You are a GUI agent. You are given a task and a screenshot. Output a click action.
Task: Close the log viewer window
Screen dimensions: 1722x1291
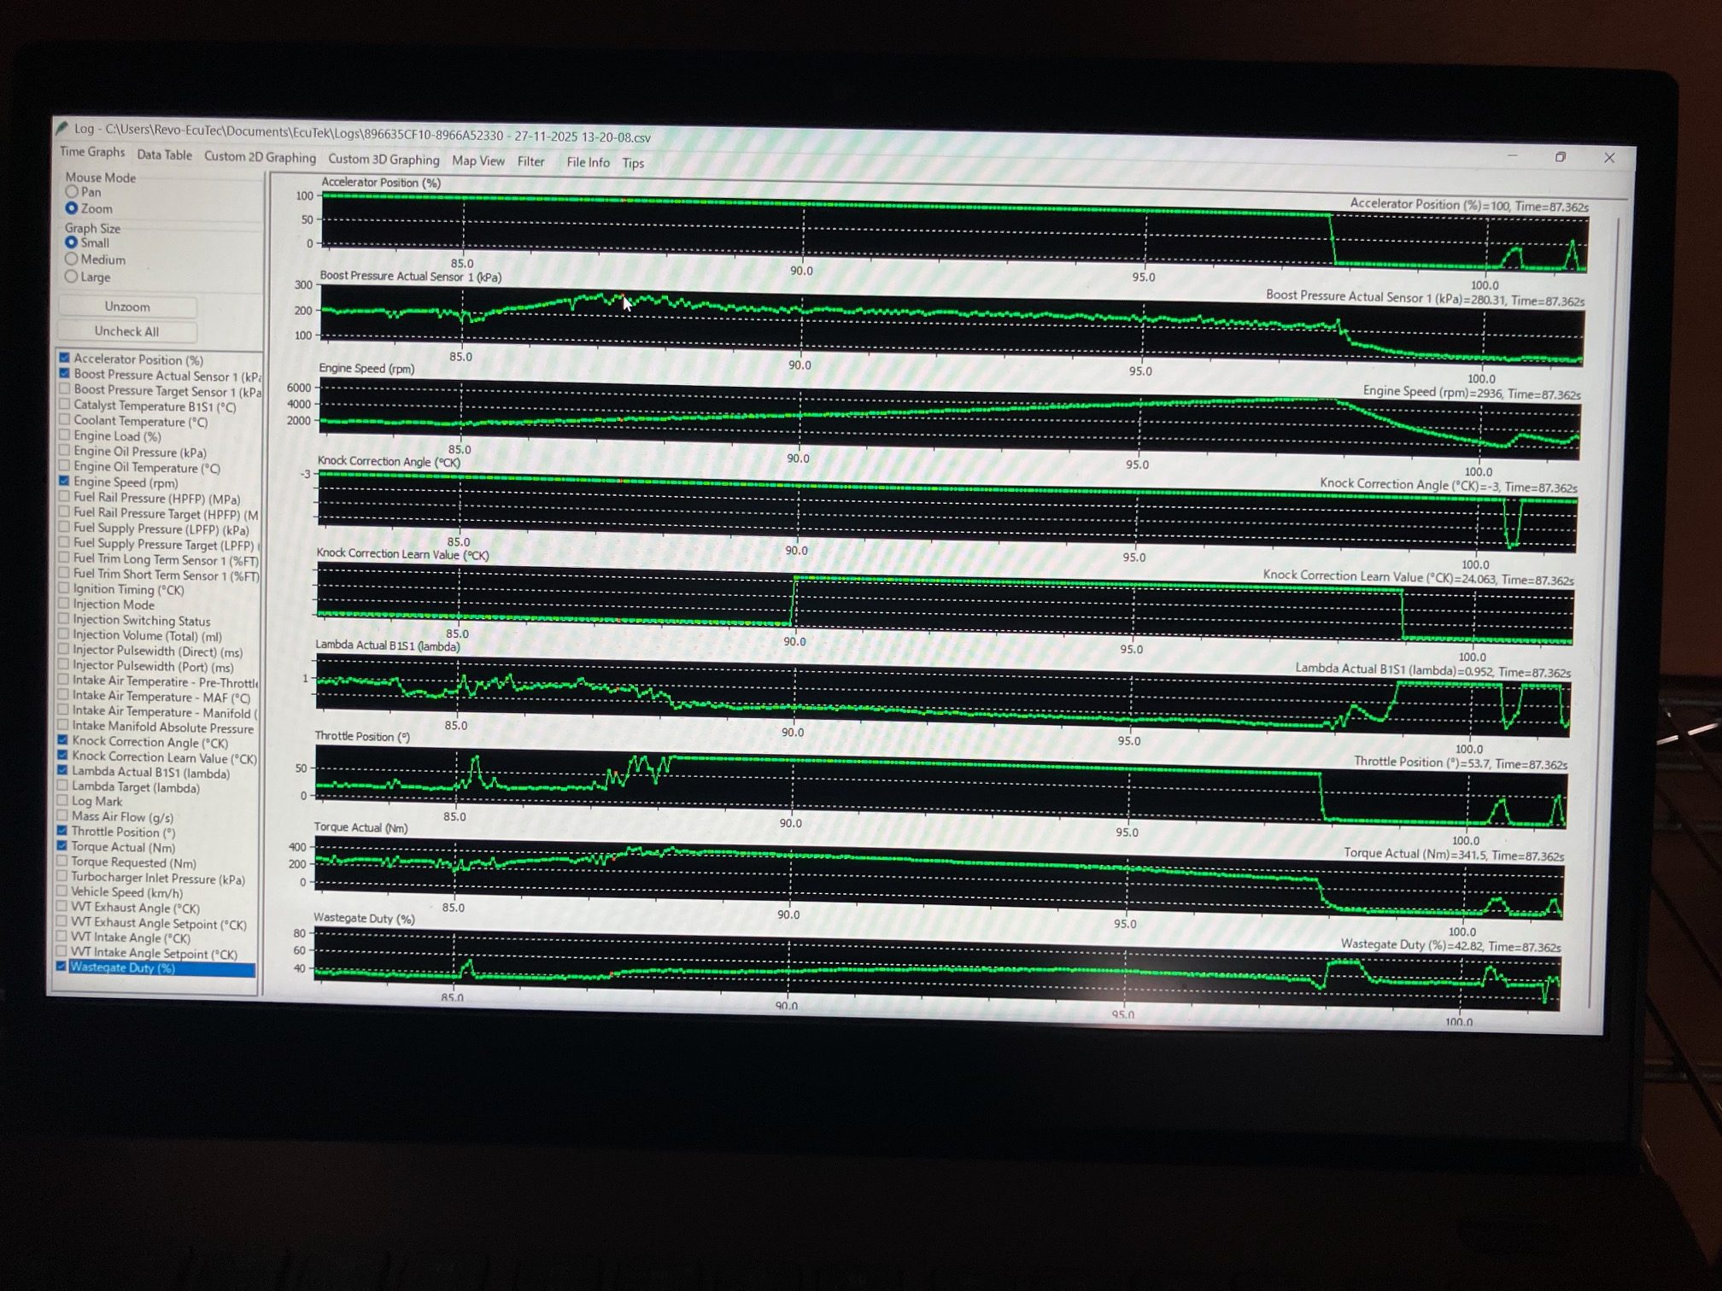point(1609,158)
